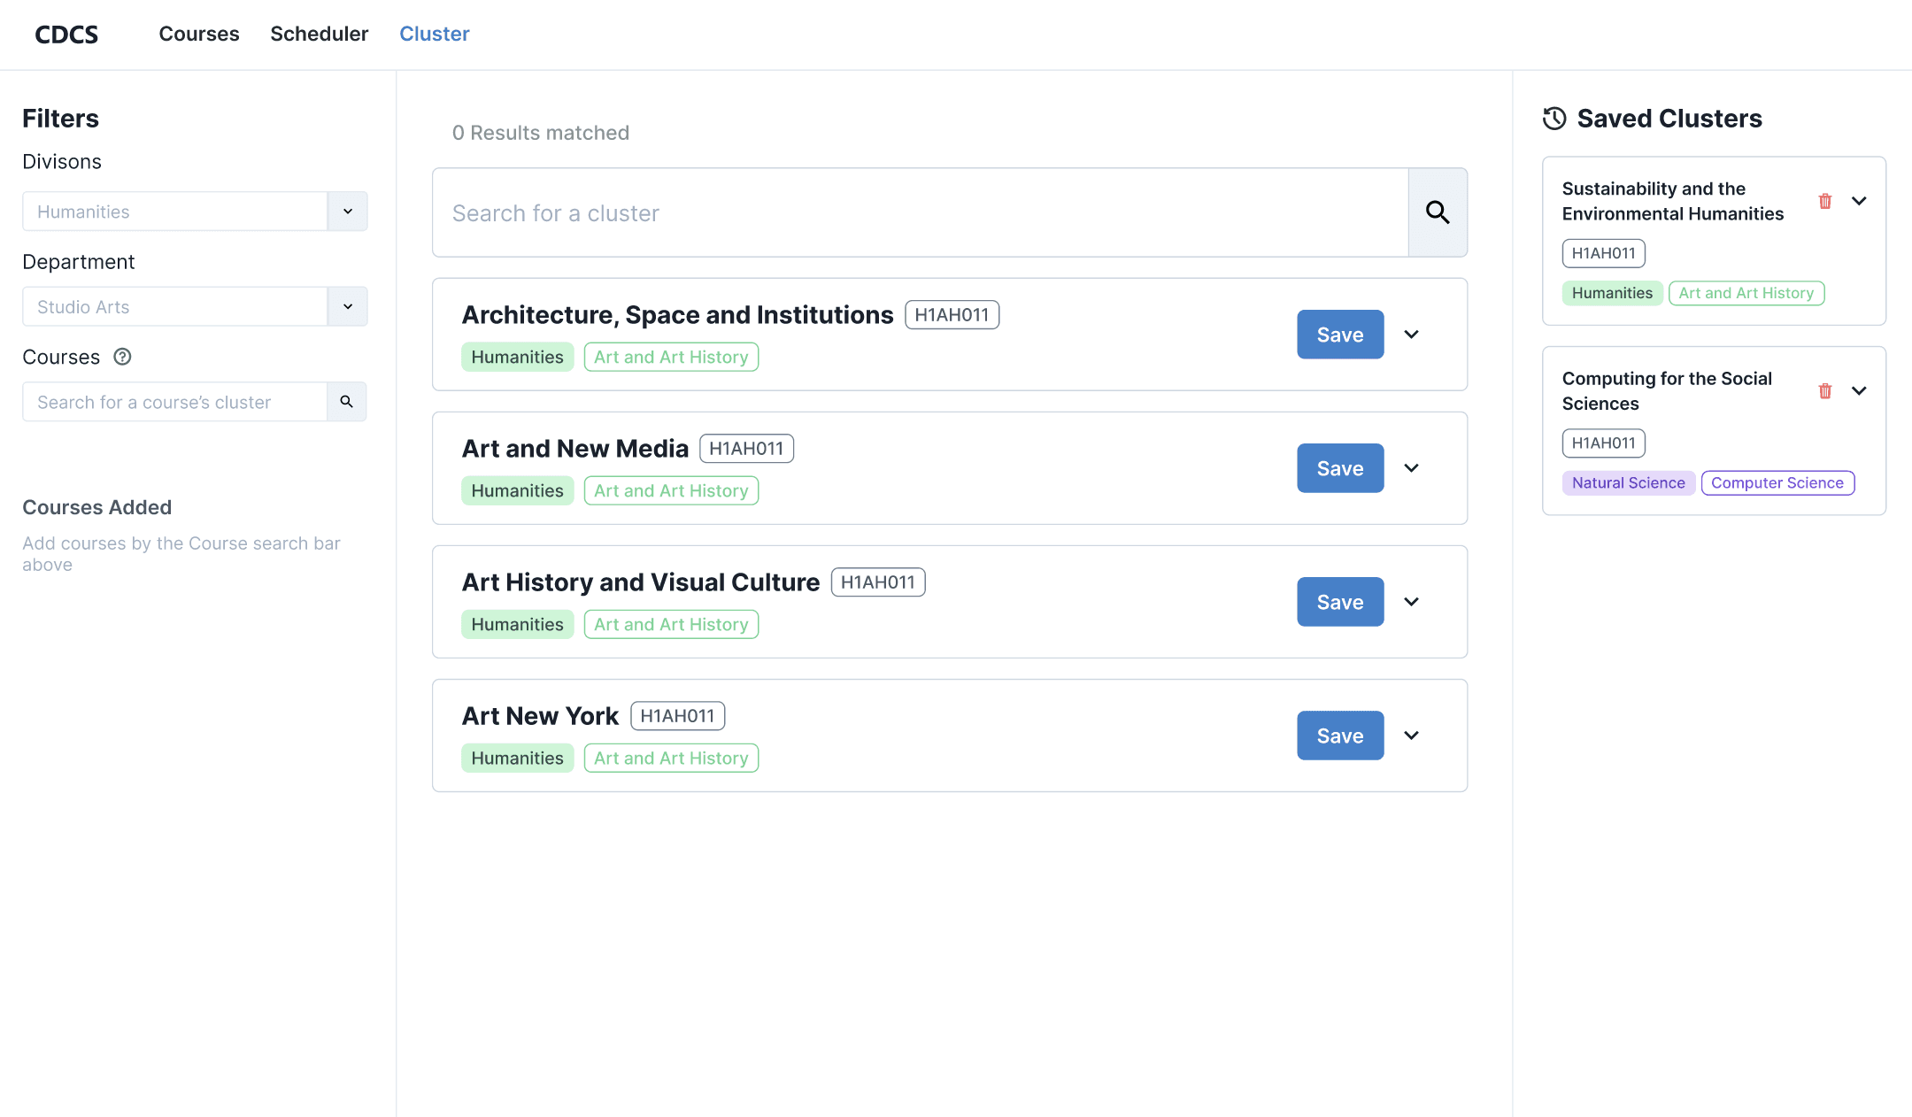Screen dimensions: 1912x1117
Task: Click the course cluster search icon
Action: (347, 402)
